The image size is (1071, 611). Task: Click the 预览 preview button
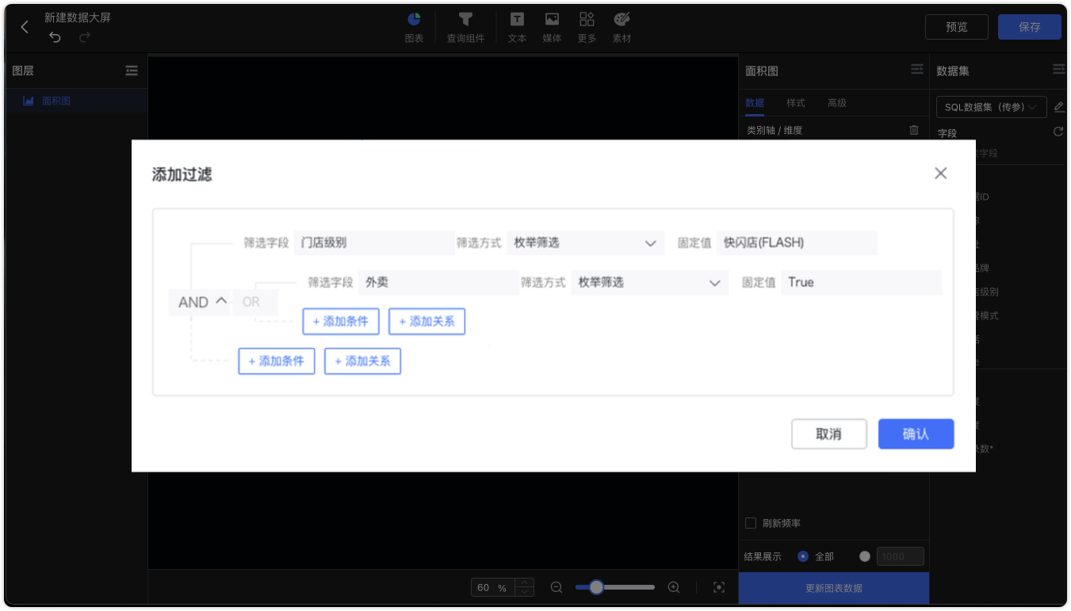[x=957, y=27]
